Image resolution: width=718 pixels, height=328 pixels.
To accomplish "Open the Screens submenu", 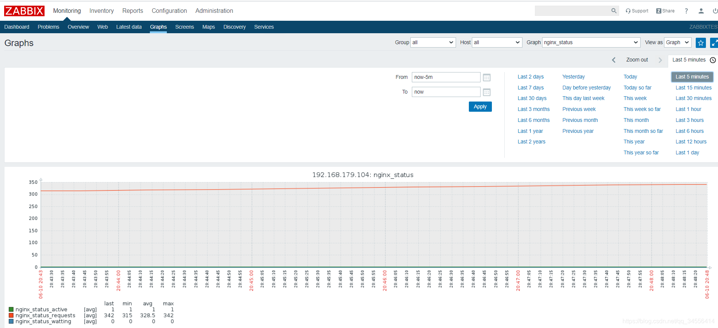I will tap(184, 27).
